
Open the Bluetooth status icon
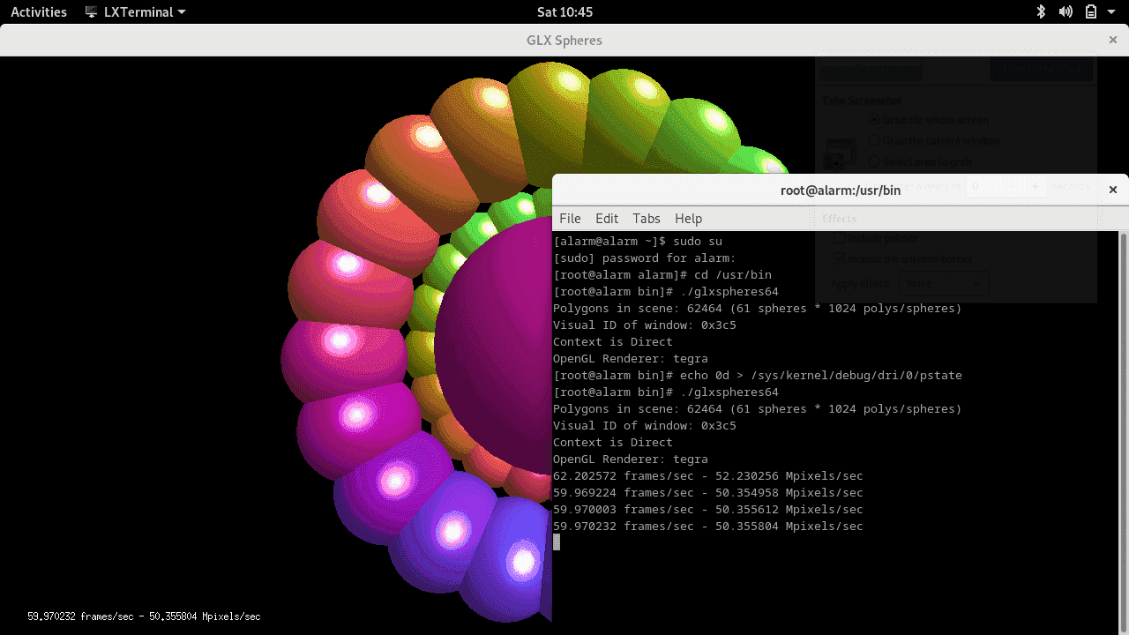pos(1041,11)
